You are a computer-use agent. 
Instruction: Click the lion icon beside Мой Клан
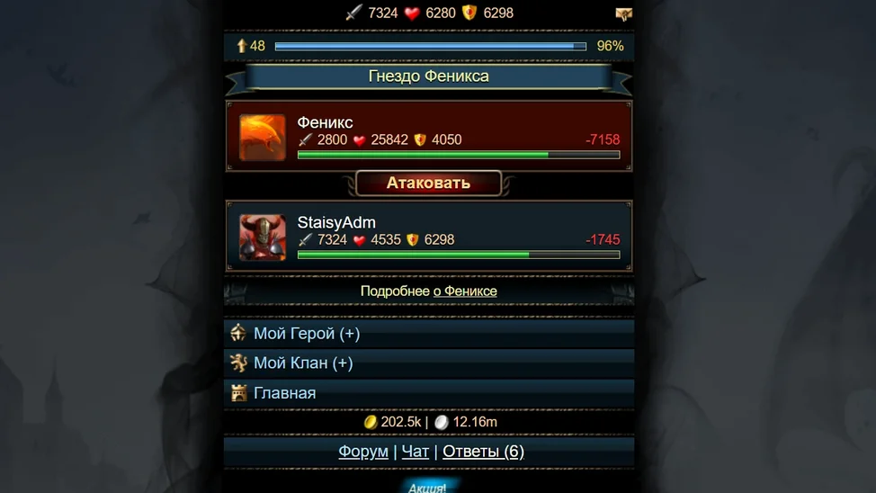click(238, 363)
